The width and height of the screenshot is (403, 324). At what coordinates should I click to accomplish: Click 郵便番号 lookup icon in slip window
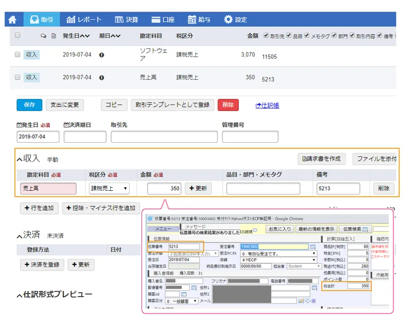pyautogui.click(x=194, y=288)
